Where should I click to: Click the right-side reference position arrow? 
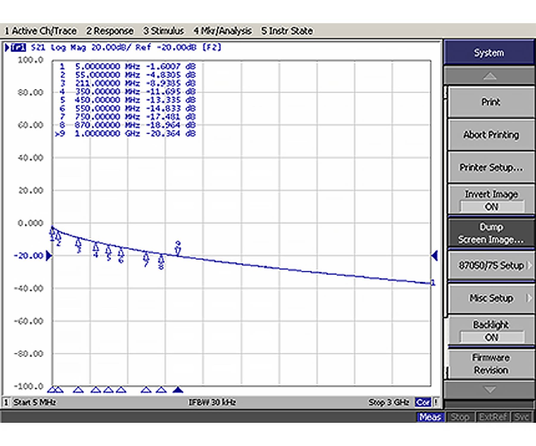coord(435,256)
